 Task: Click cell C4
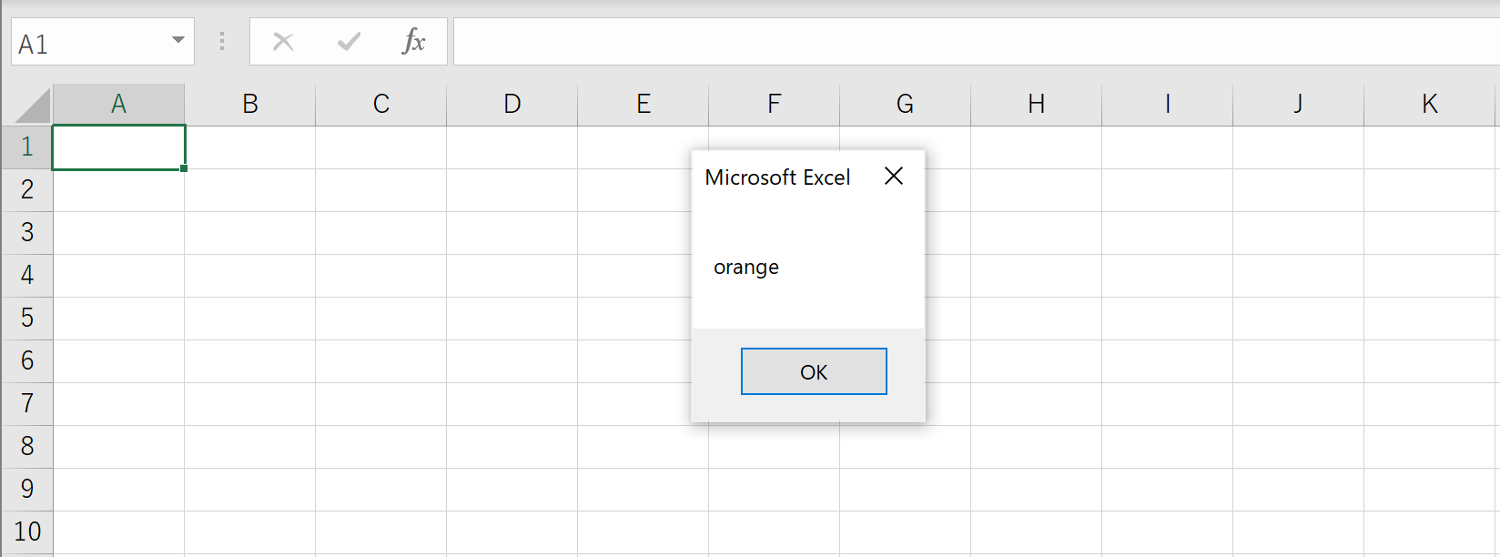[381, 276]
